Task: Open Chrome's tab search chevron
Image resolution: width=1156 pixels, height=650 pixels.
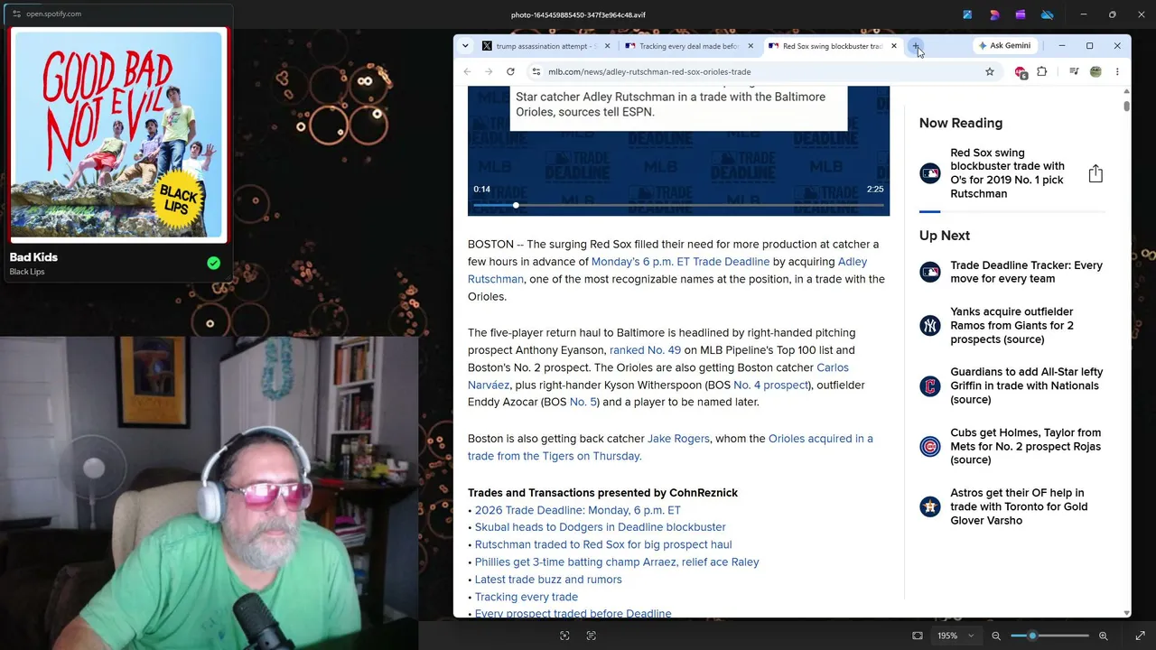Action: [465, 46]
